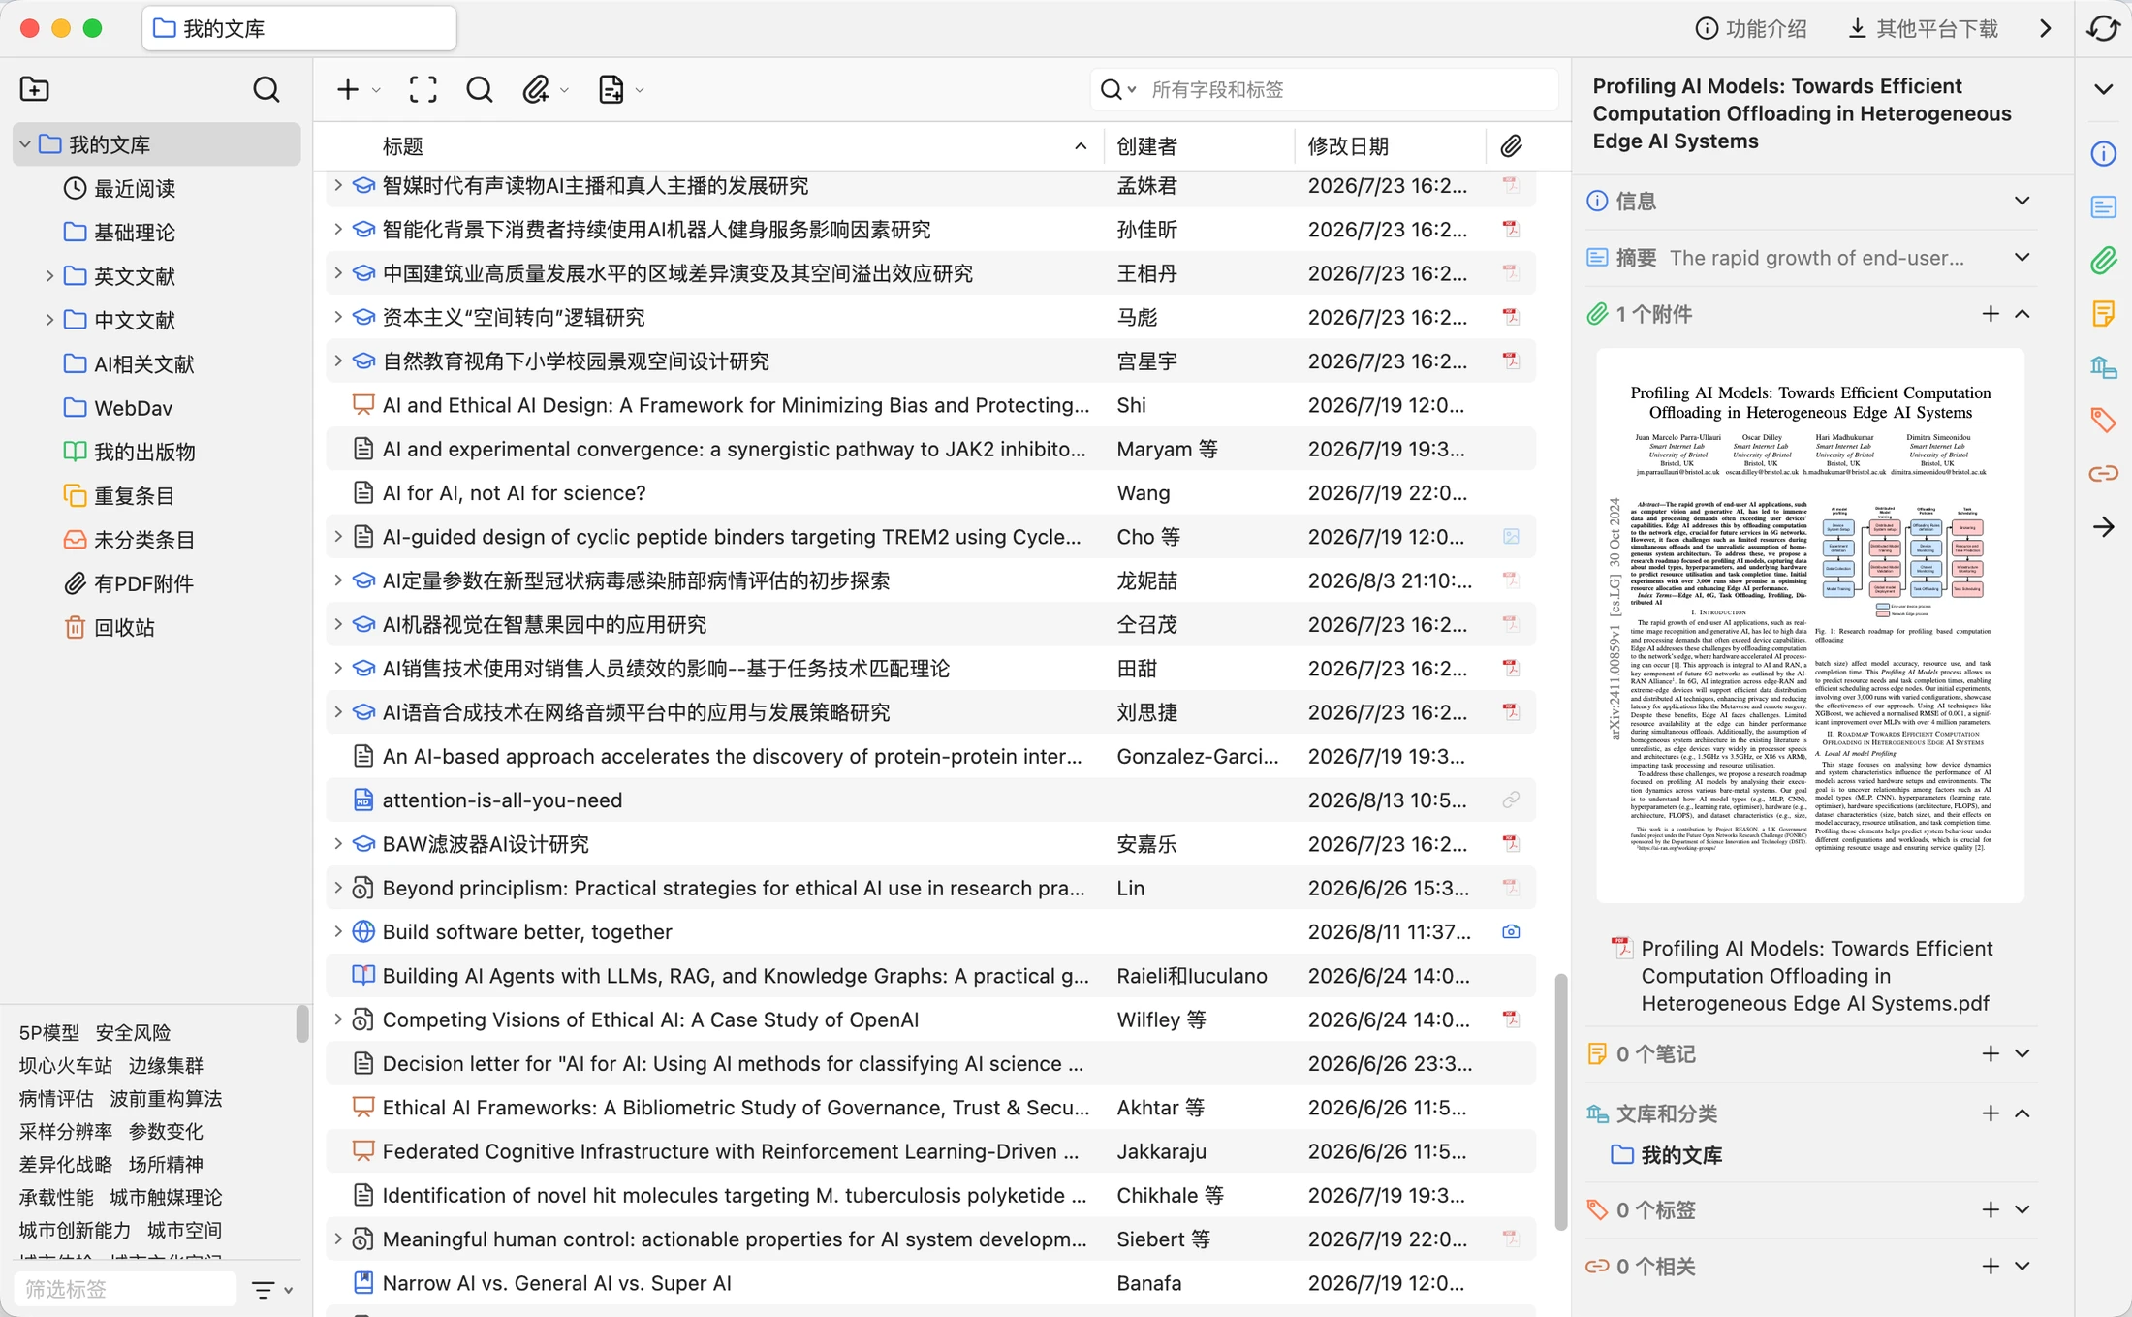Click the scan/identifier frame icon in toolbar
2132x1317 pixels.
[x=423, y=90]
